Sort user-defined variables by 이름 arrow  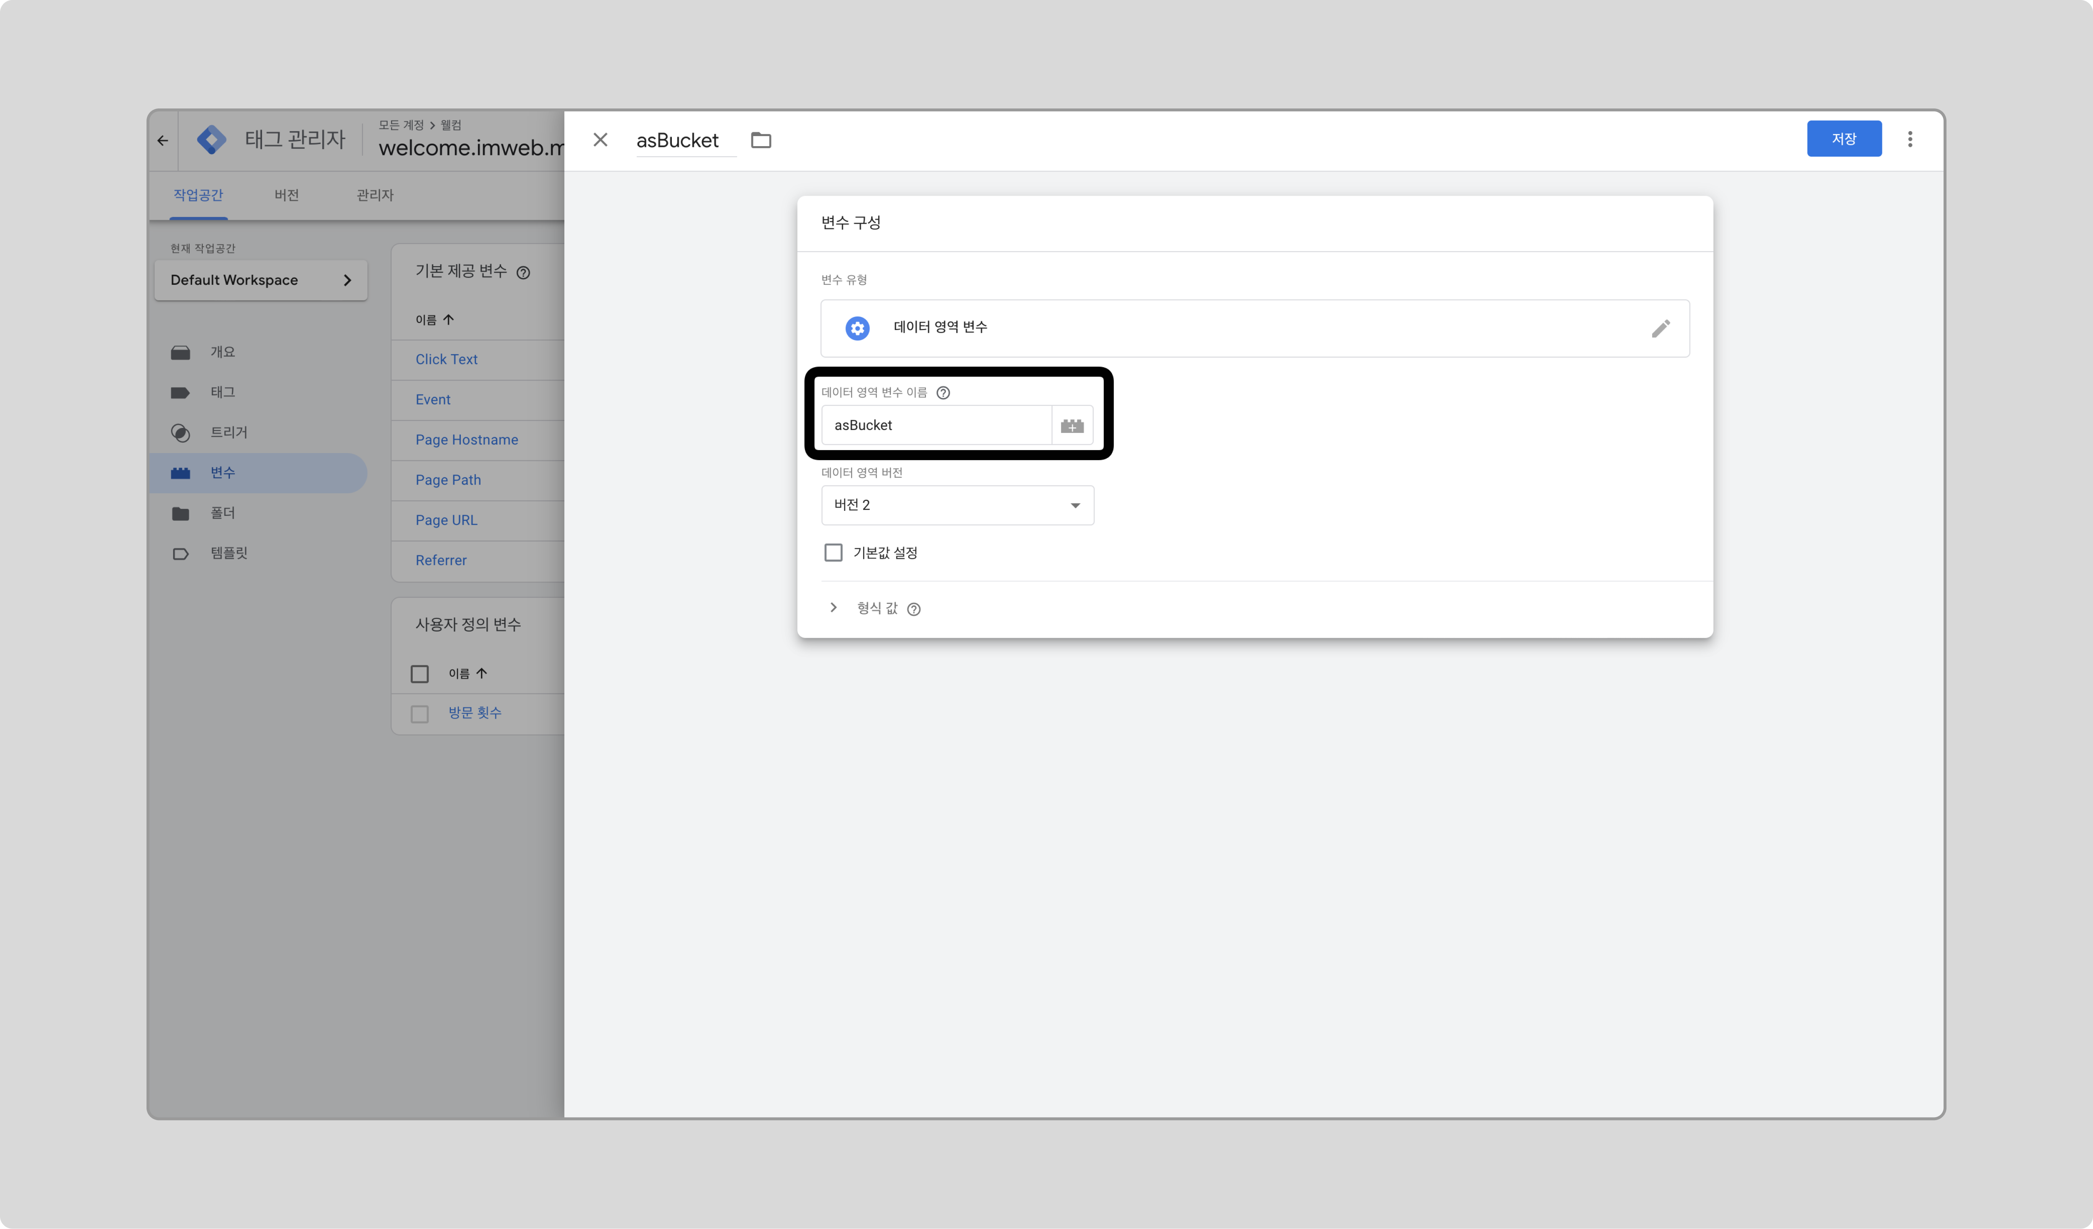click(x=482, y=674)
